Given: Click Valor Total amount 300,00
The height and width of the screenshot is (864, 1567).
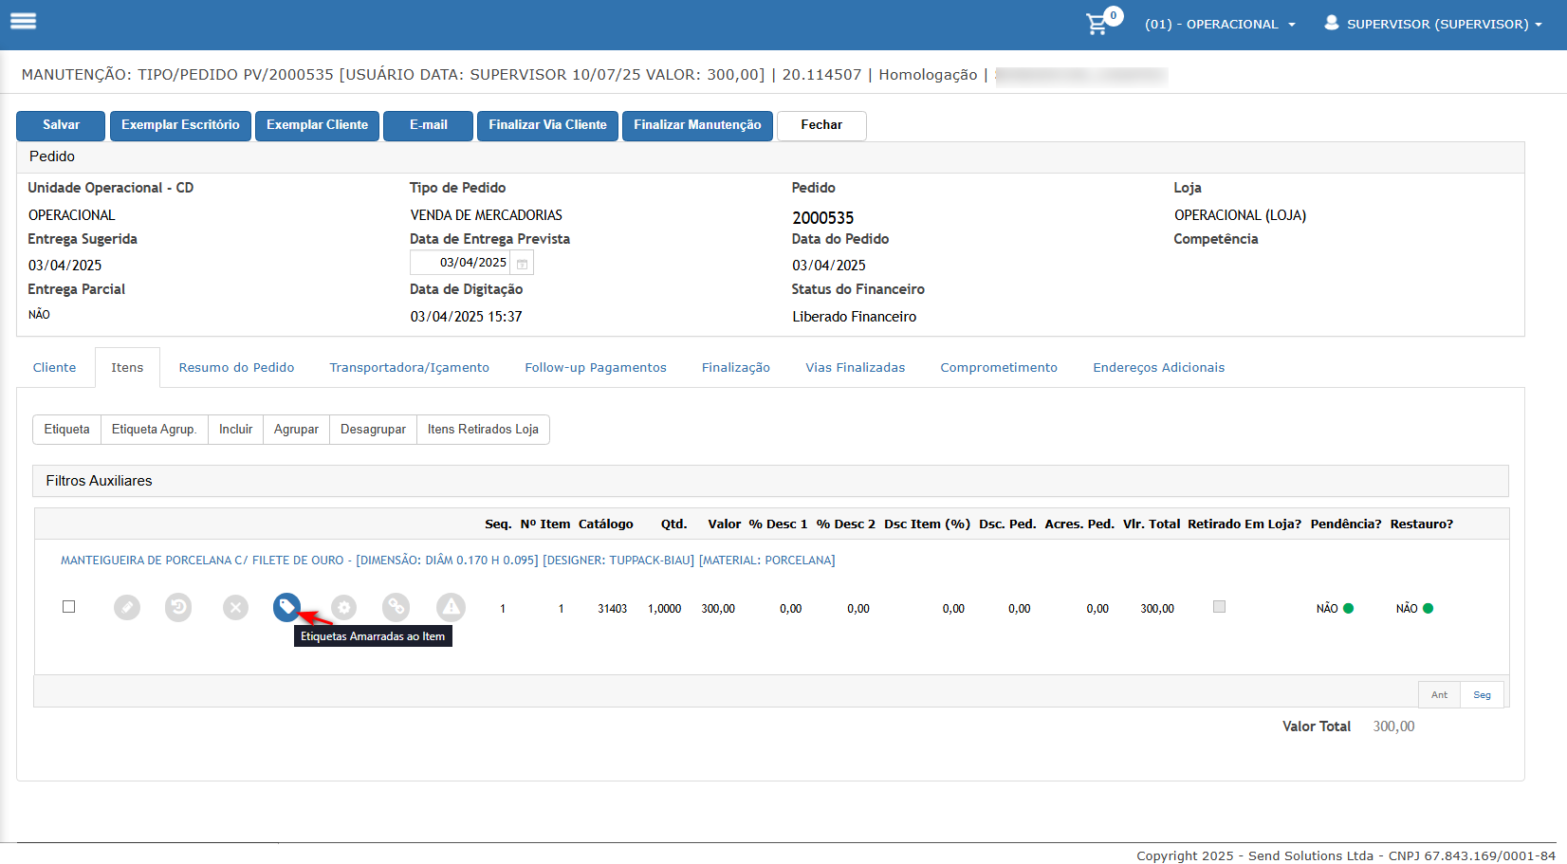Looking at the screenshot, I should click(1393, 726).
